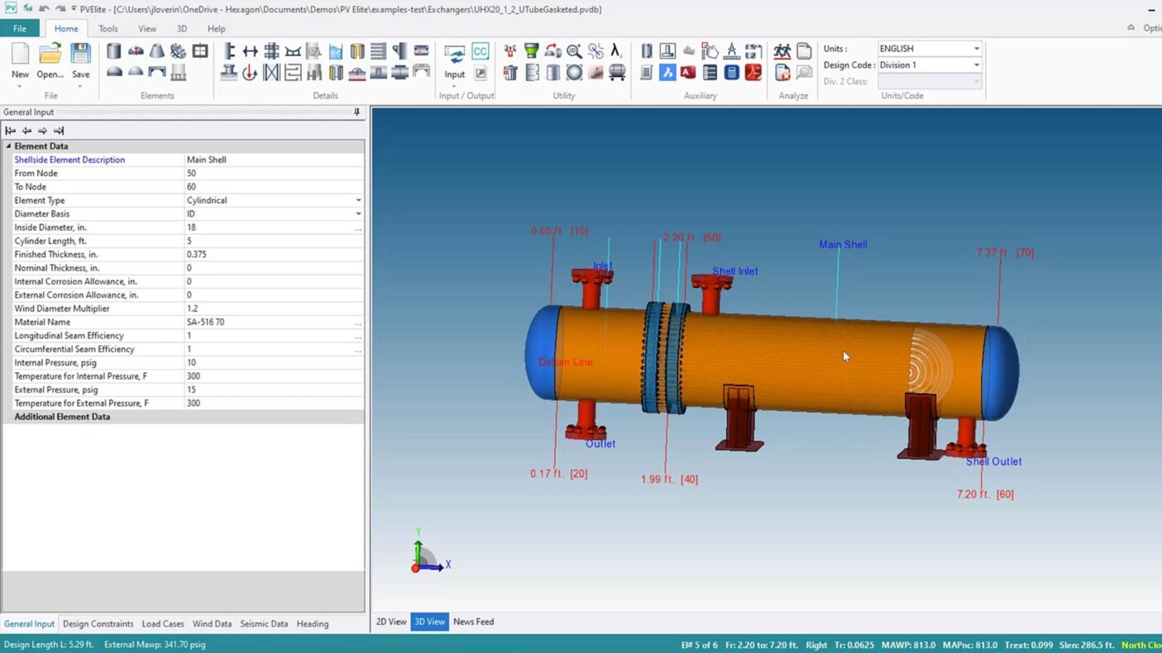This screenshot has width=1162, height=653.
Task: Add a cylindrical shell element from ribbon
Action: click(114, 51)
